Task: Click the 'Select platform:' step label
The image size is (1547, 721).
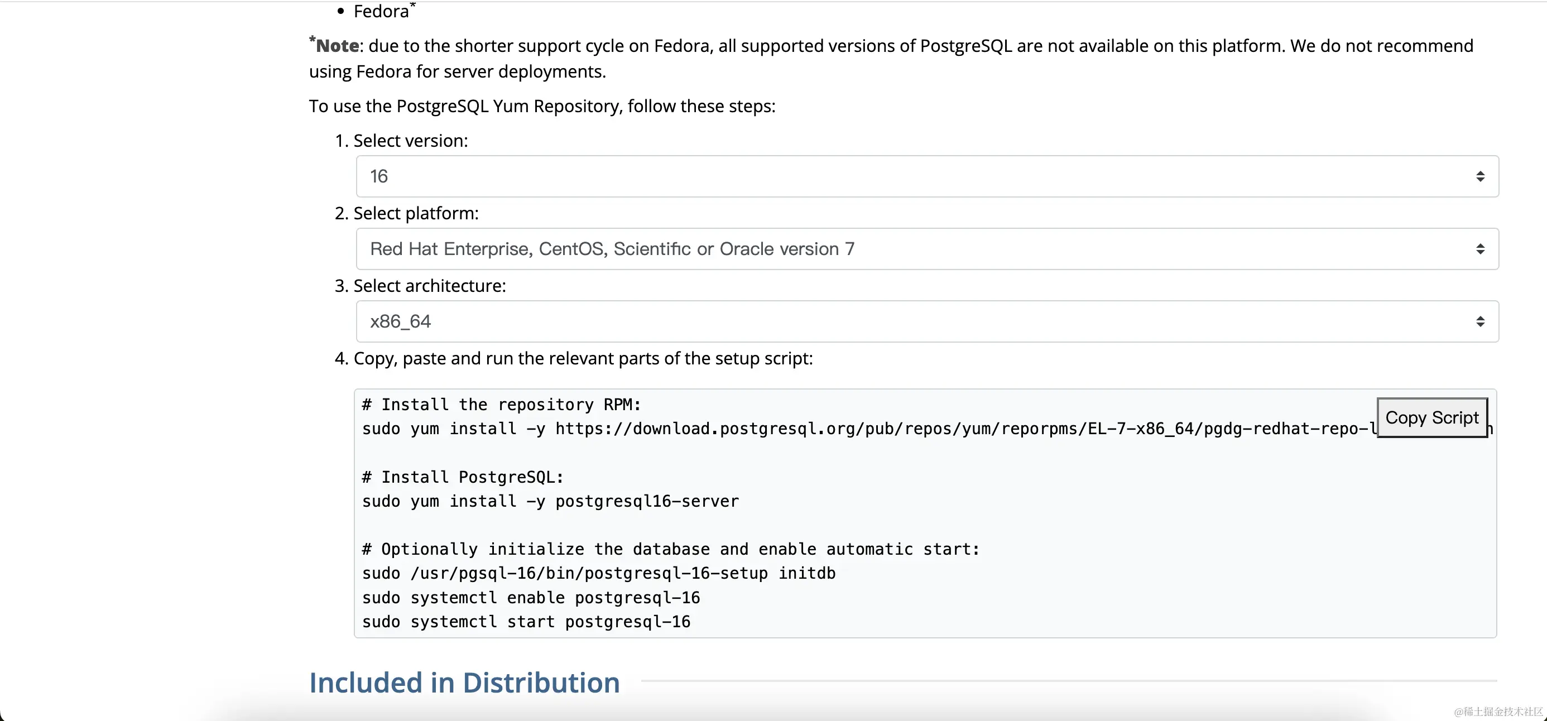Action: click(416, 213)
